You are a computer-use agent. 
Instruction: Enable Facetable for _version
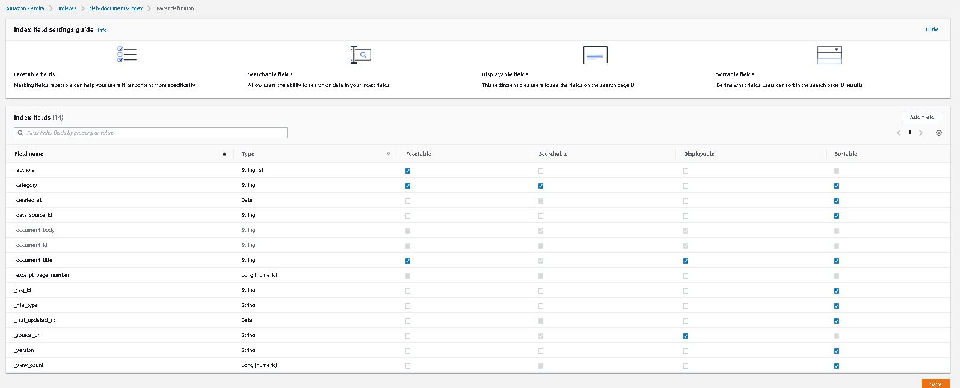(x=408, y=351)
